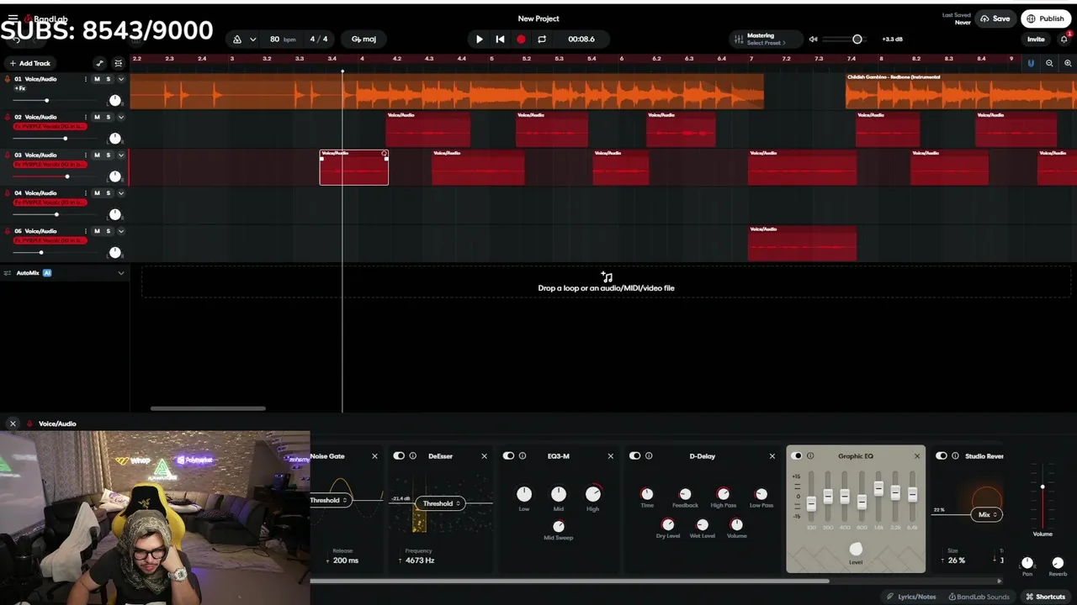Open Fx preset chip on track 03

click(50, 164)
